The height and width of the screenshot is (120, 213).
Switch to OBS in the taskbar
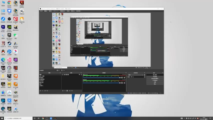[x=47, y=118]
